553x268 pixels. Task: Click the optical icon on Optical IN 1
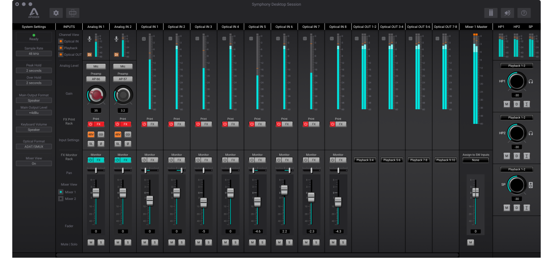[x=144, y=39]
